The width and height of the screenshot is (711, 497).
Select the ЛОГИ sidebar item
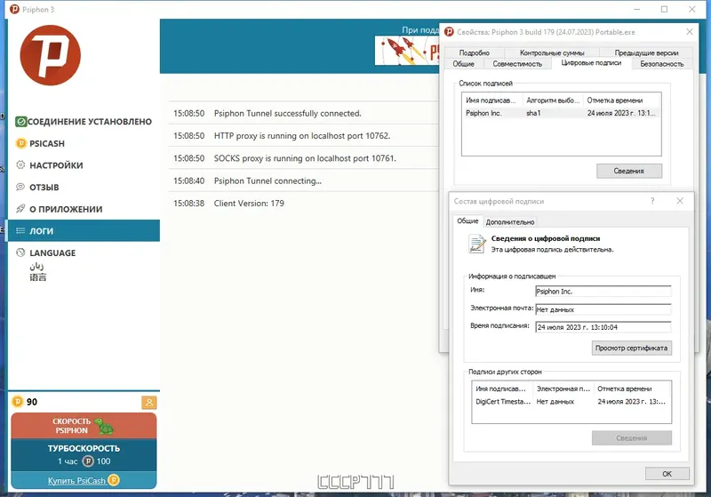point(84,231)
